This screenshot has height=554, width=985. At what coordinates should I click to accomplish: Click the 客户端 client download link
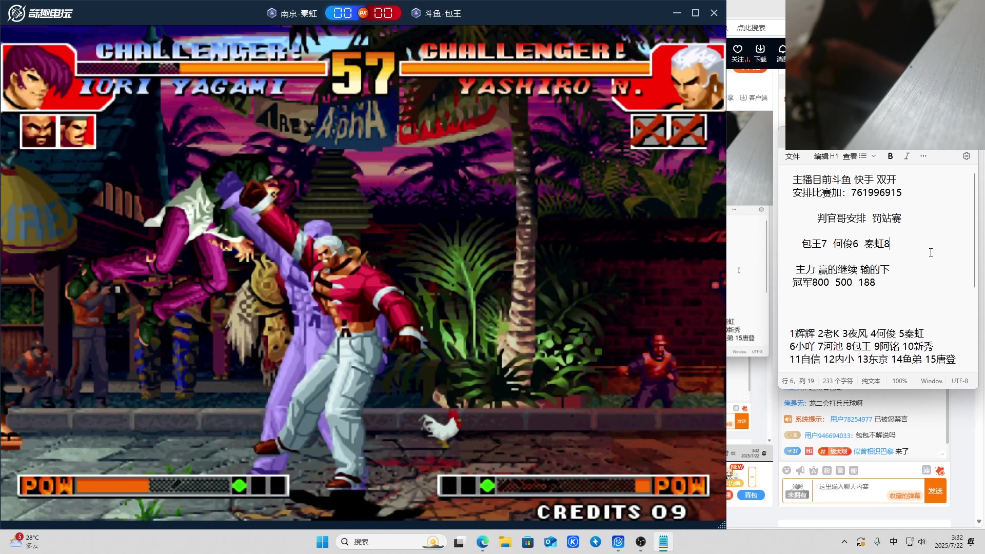[x=754, y=97]
